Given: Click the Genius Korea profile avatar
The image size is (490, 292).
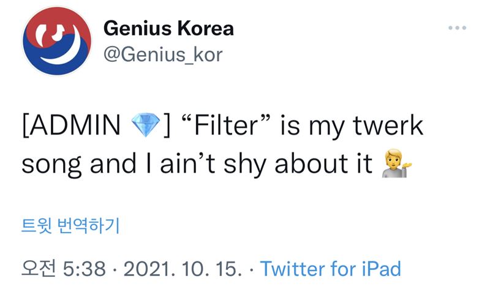Looking at the screenshot, I should (x=51, y=44).
